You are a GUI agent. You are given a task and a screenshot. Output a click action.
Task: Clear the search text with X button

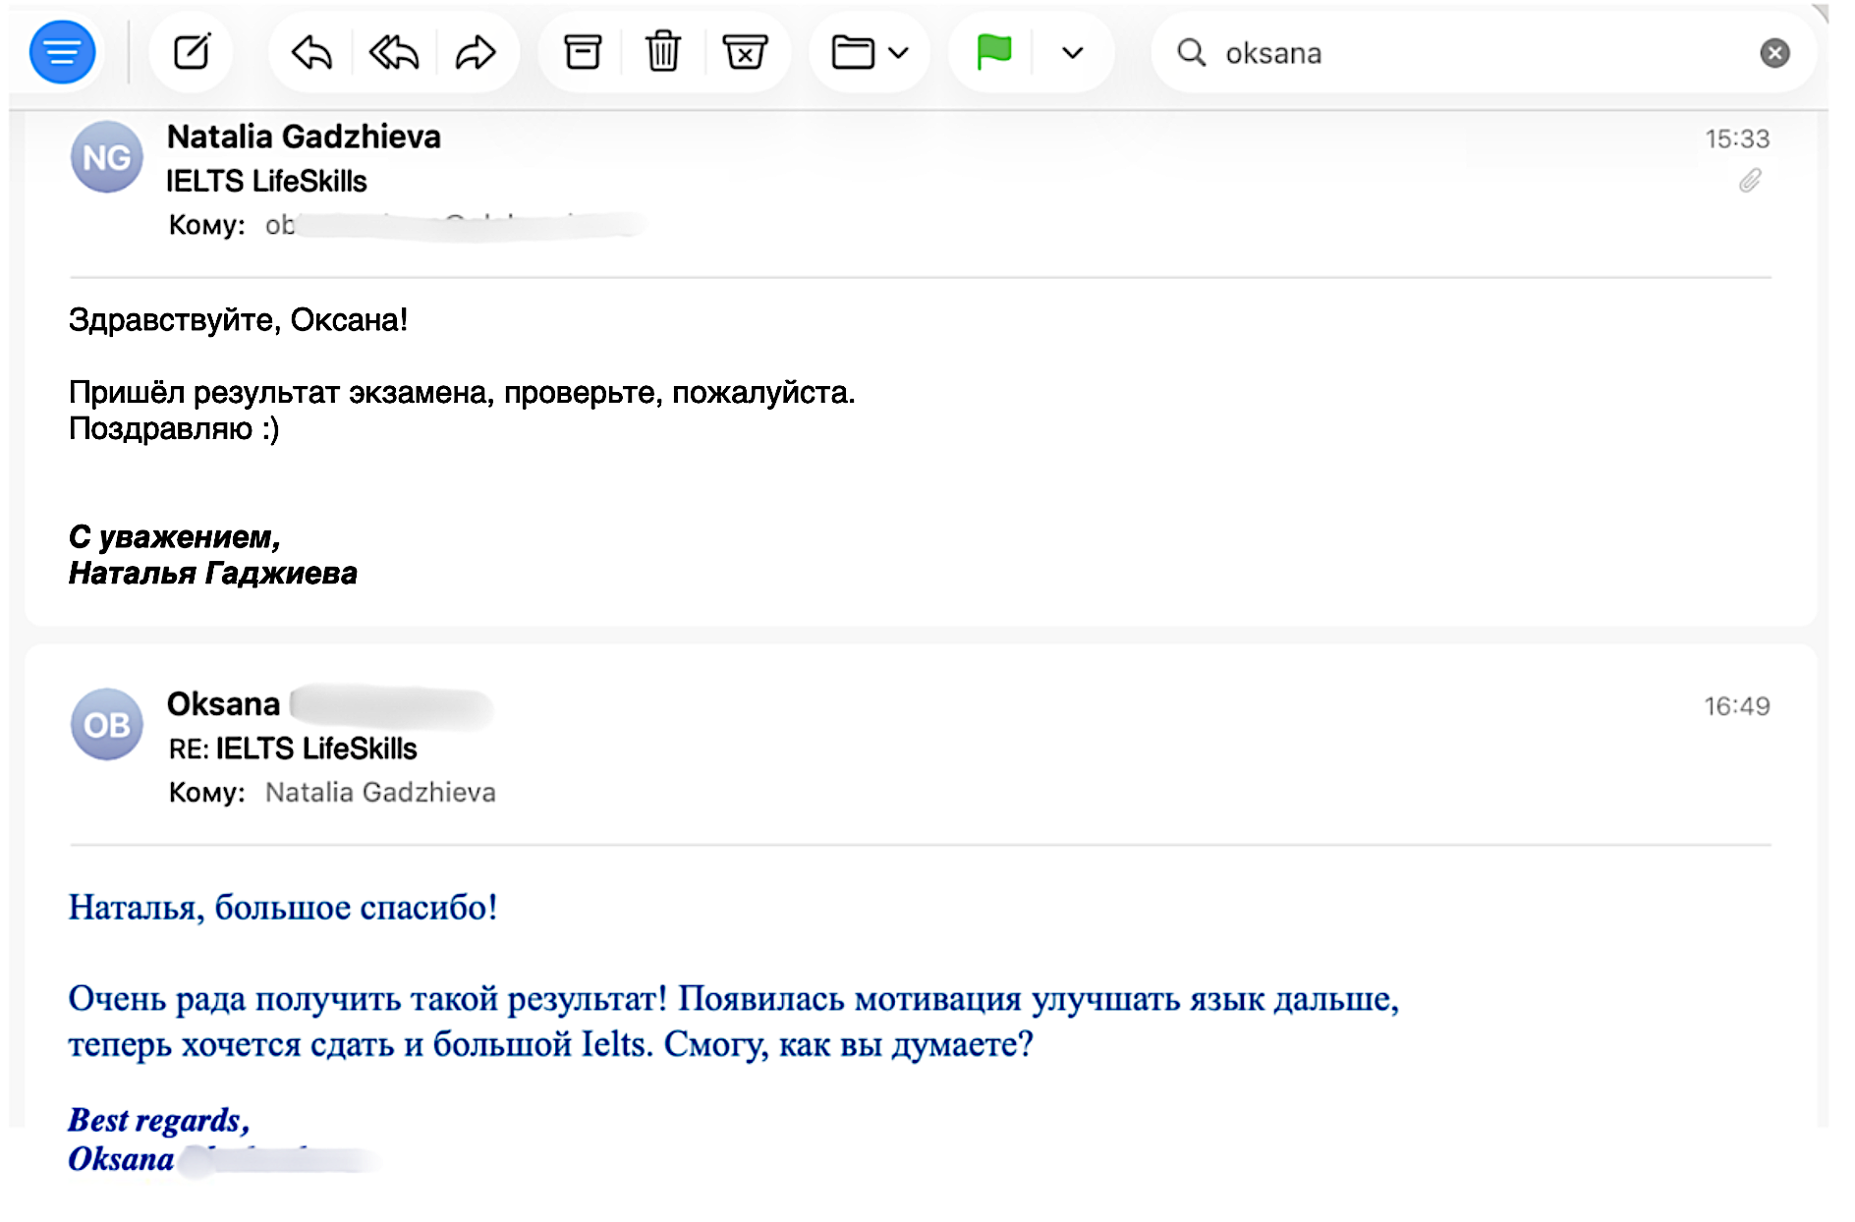pyautogui.click(x=1774, y=53)
